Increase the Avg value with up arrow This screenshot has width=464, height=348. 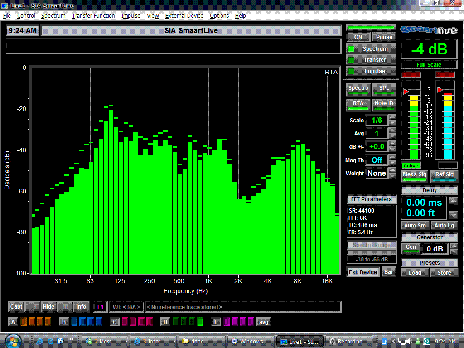pos(392,130)
